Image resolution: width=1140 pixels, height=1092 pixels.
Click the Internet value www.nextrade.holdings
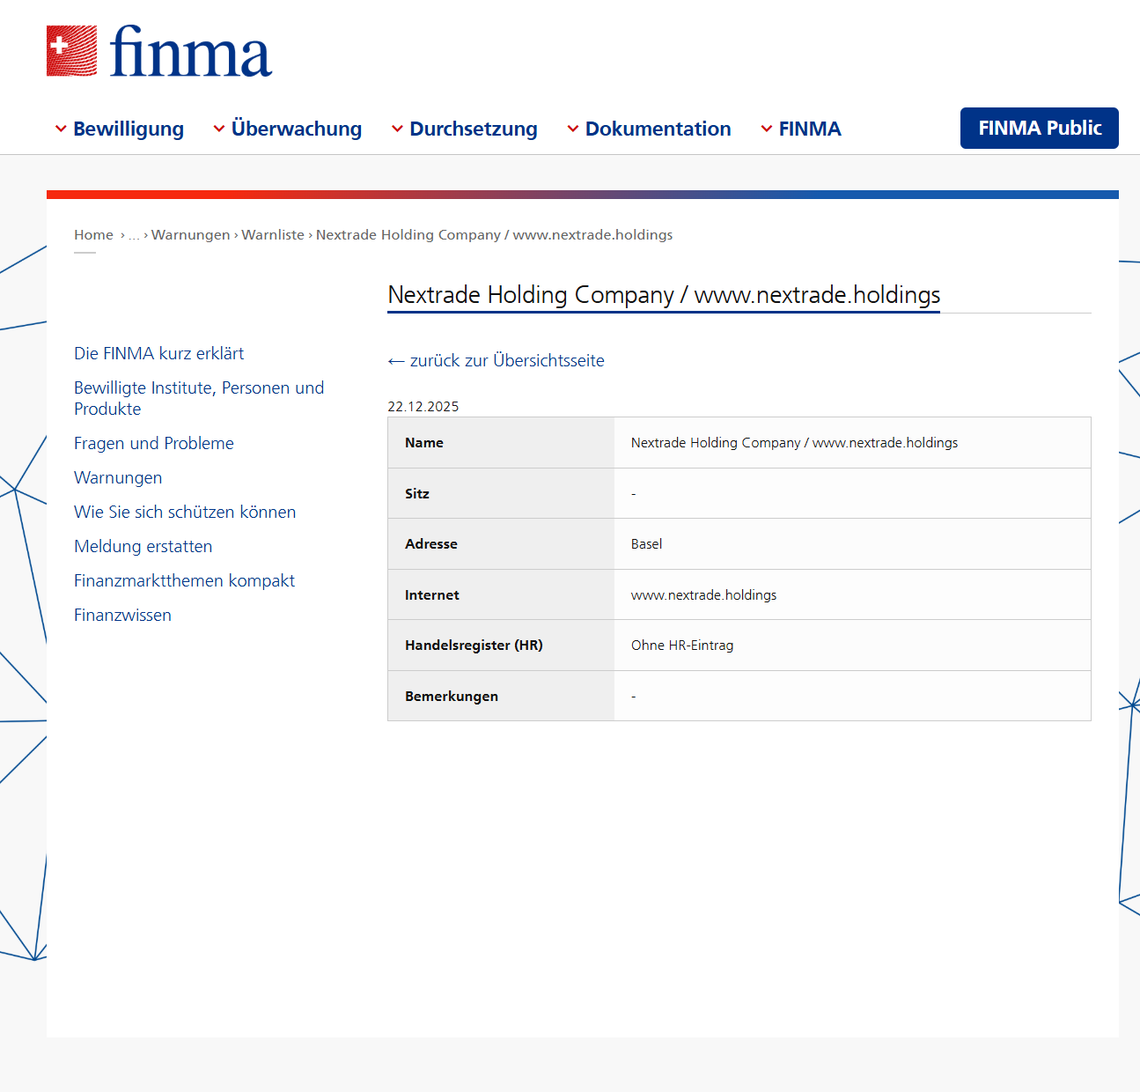click(703, 595)
